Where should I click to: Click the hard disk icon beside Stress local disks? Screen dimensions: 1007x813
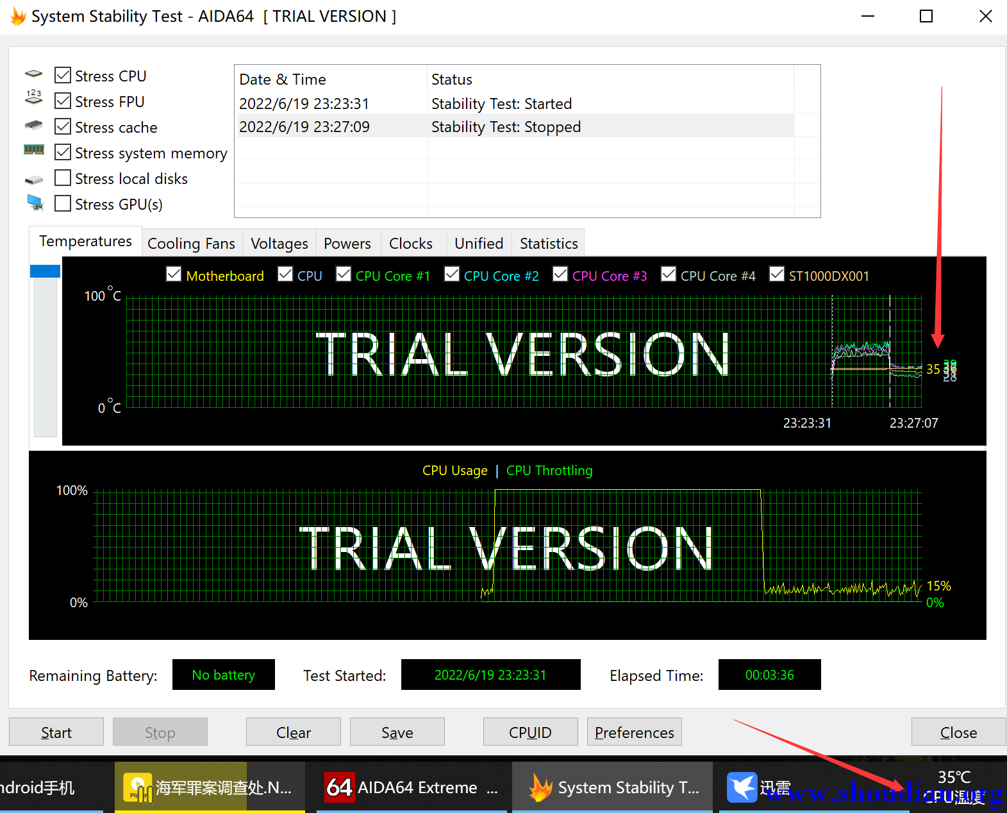(x=34, y=180)
